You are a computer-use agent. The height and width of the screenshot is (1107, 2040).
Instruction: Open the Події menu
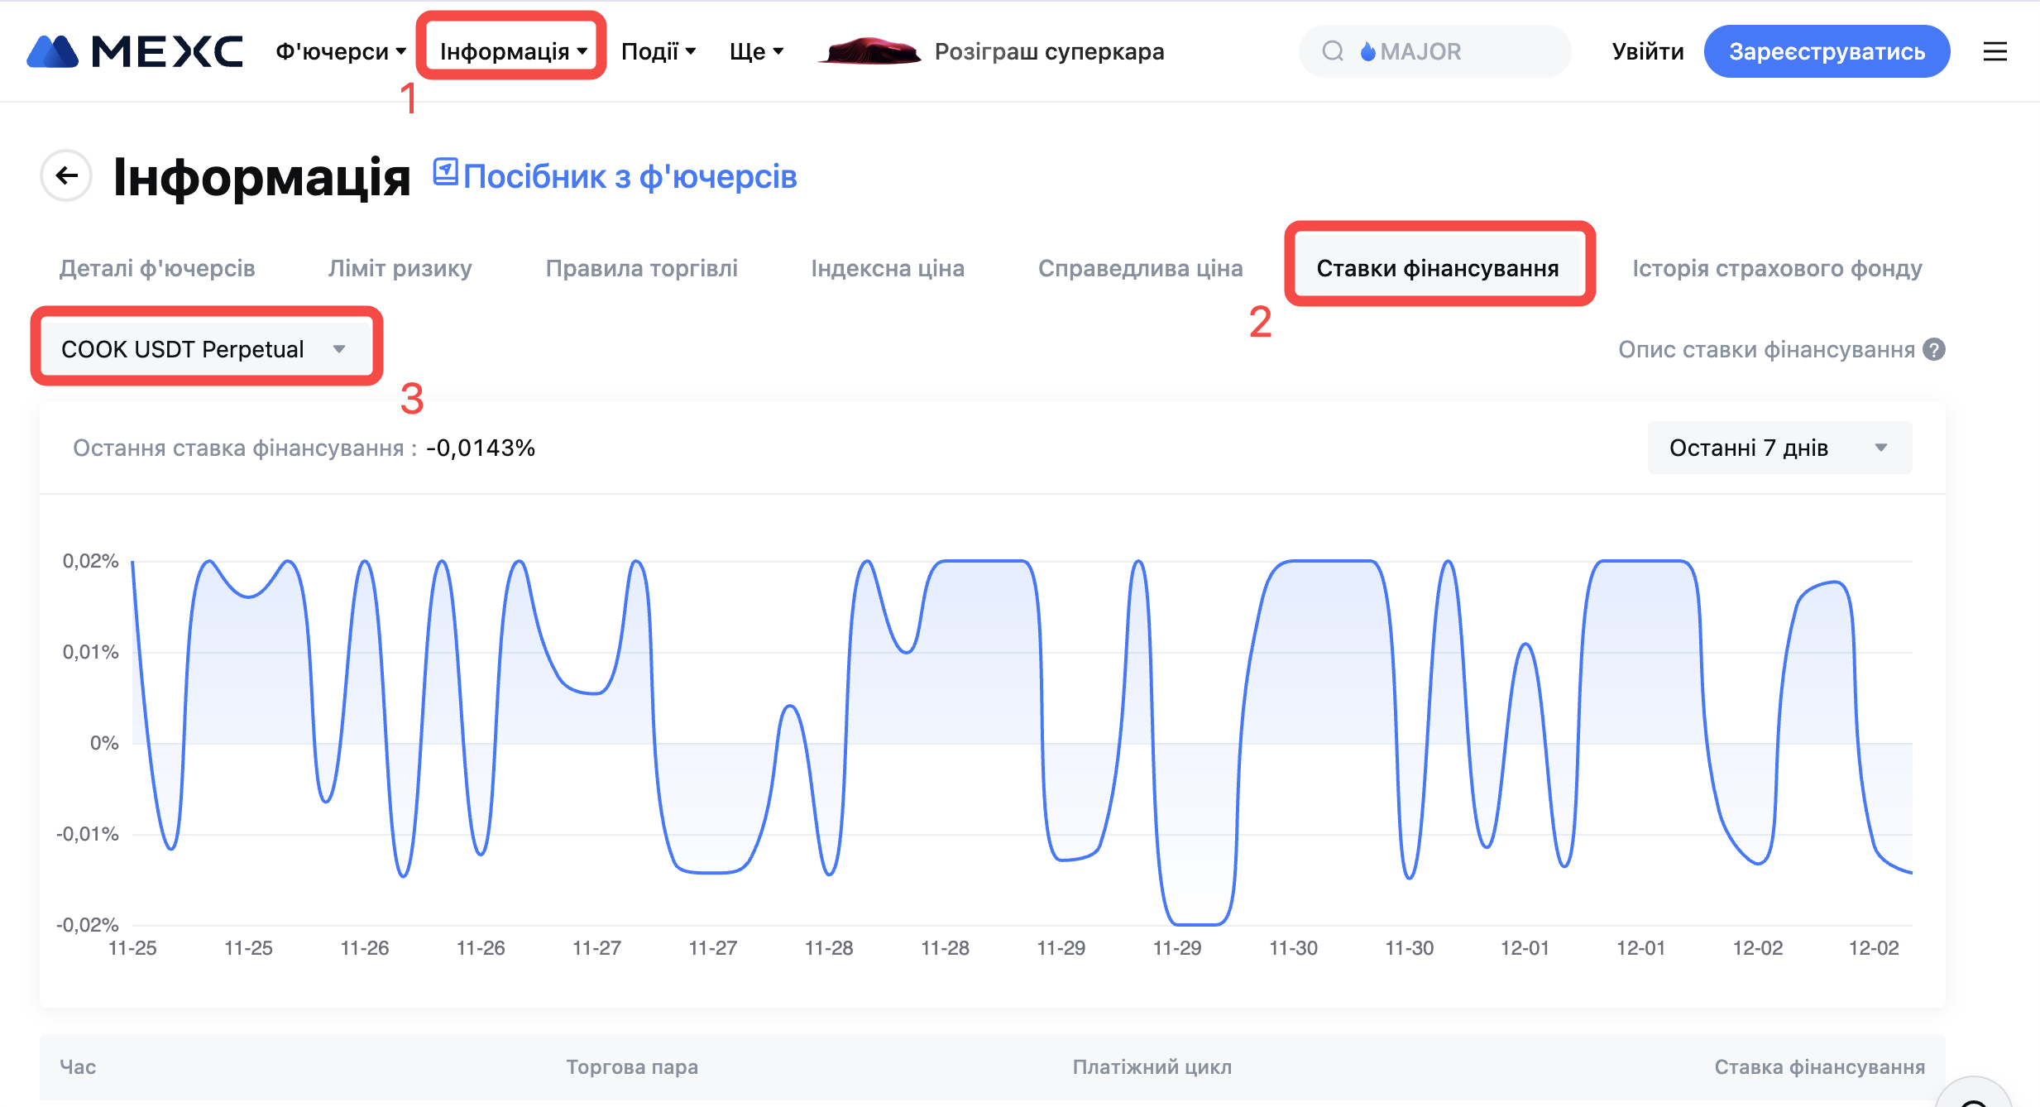point(658,51)
